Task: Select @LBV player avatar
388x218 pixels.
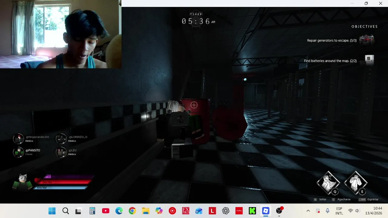Action: tap(61, 152)
